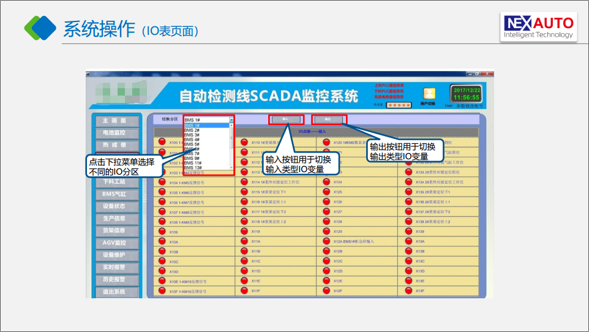The image size is (589, 332).
Task: Click the 'X10E 1-KM15反馈信号' label
Action: tap(187, 282)
